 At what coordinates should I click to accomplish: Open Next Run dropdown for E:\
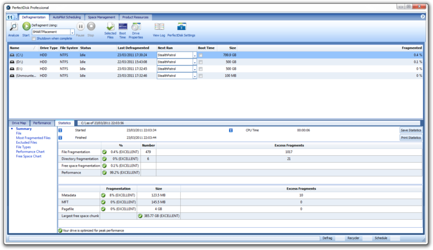[195, 69]
